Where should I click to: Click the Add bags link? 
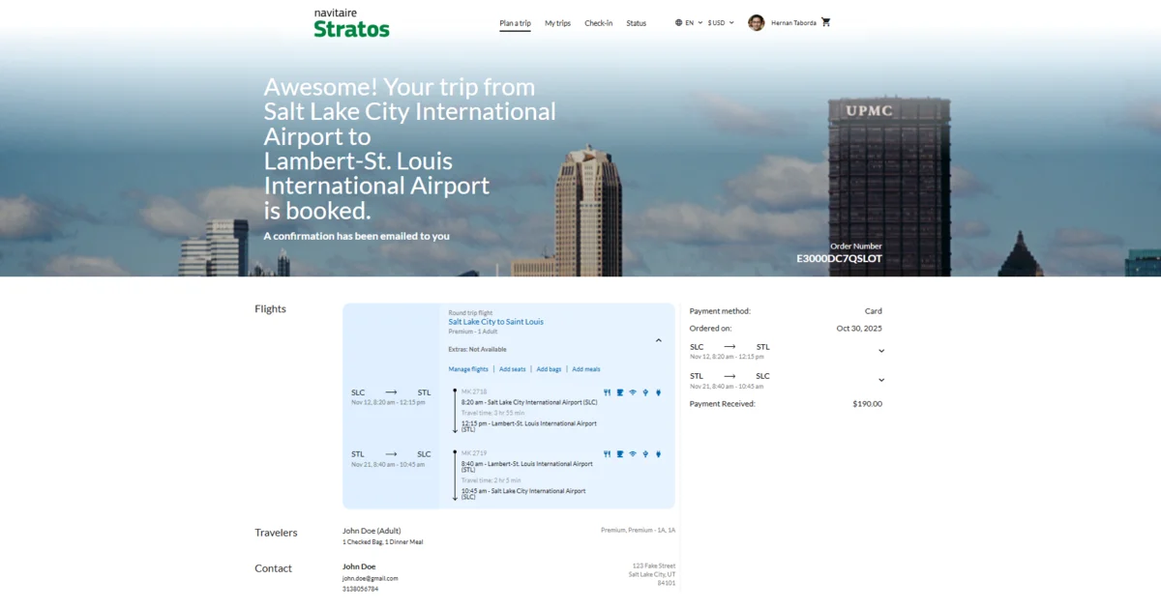pos(549,369)
